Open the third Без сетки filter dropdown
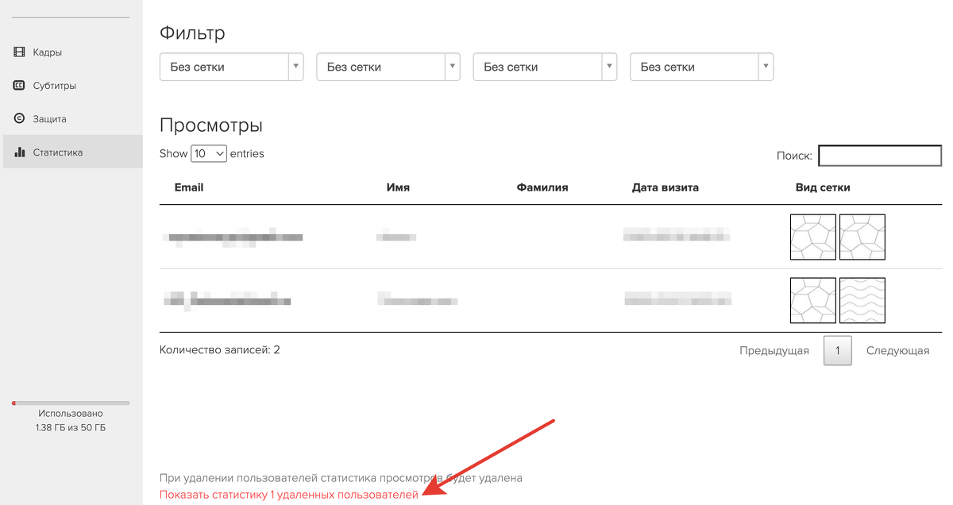Image resolution: width=953 pixels, height=505 pixels. (x=545, y=67)
